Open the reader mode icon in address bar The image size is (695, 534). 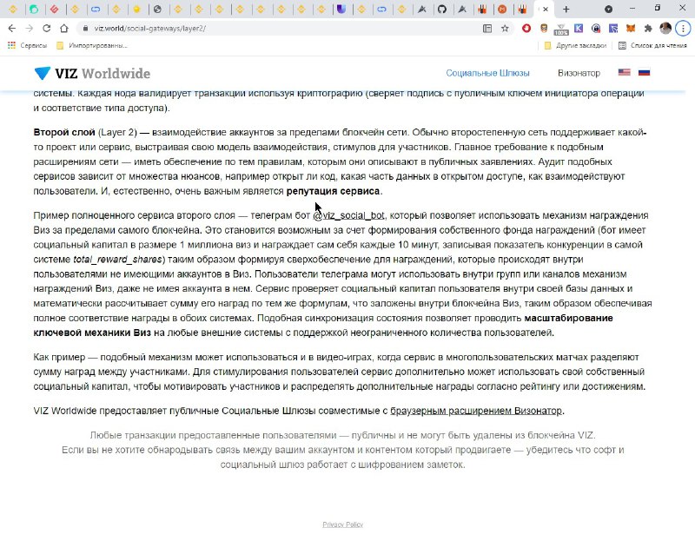coord(487,28)
